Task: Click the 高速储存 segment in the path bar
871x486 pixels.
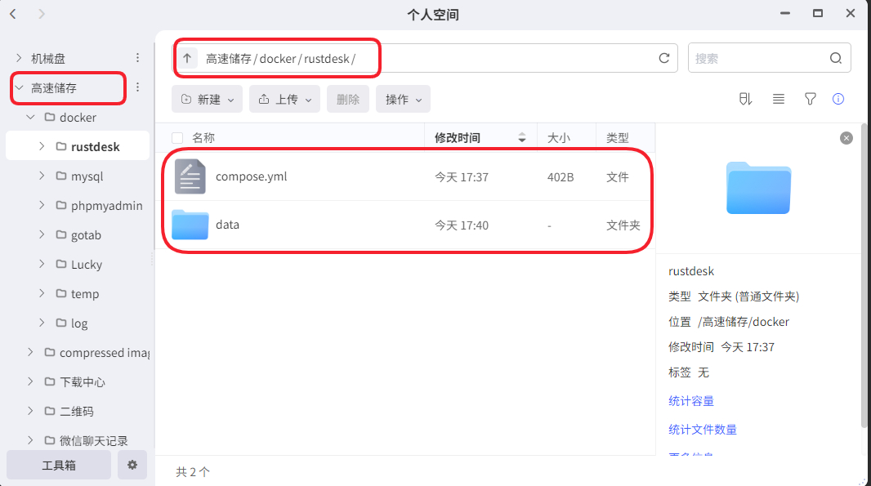Action: click(x=228, y=58)
